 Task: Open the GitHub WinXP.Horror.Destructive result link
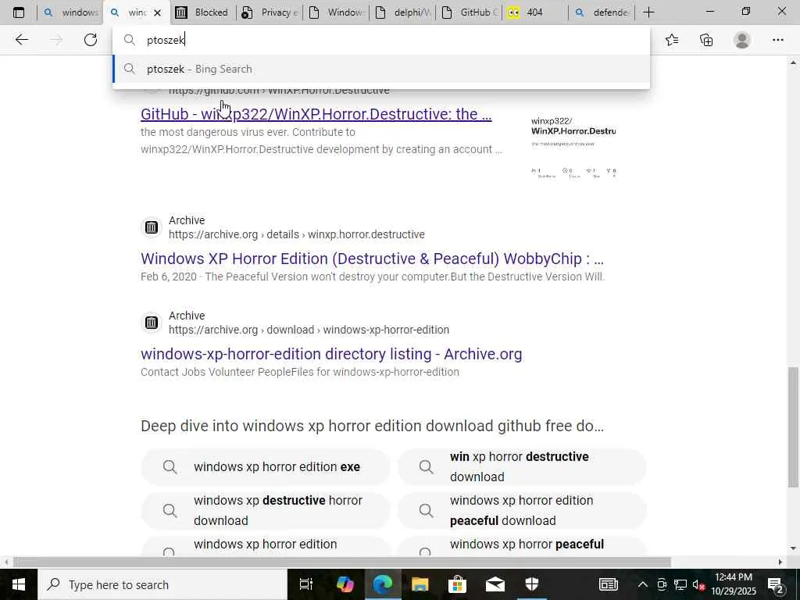[316, 114]
